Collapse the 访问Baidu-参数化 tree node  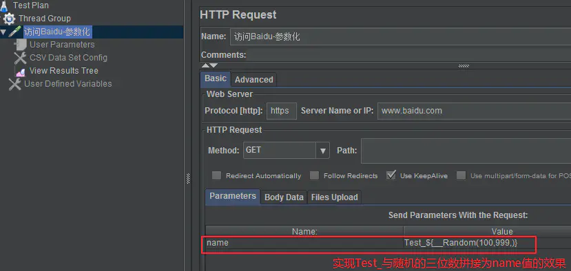point(3,32)
